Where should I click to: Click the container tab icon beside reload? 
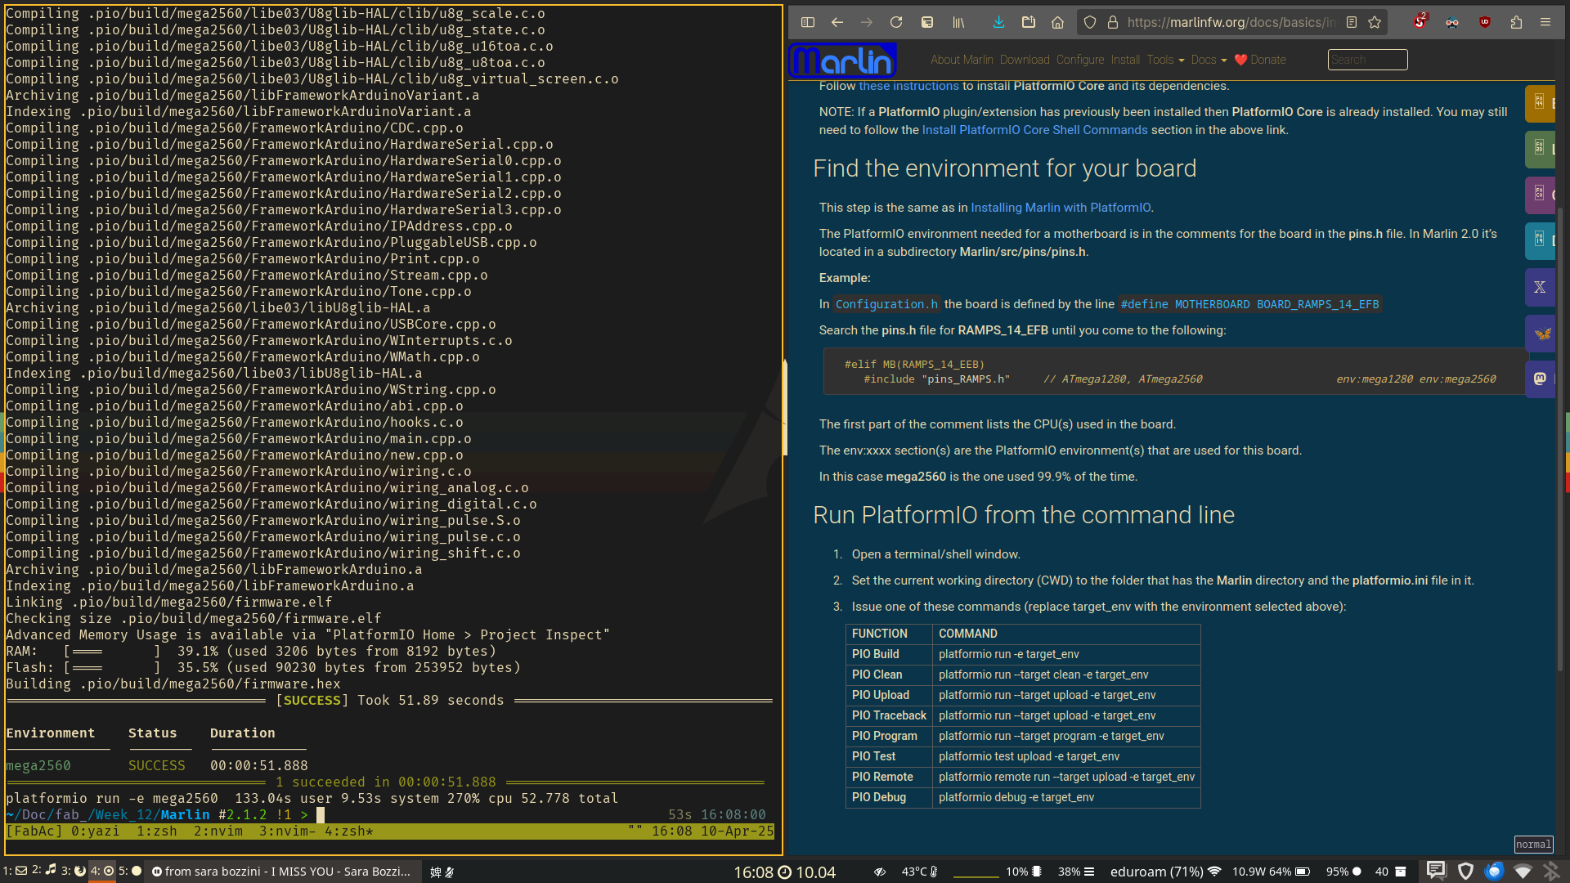point(927,23)
